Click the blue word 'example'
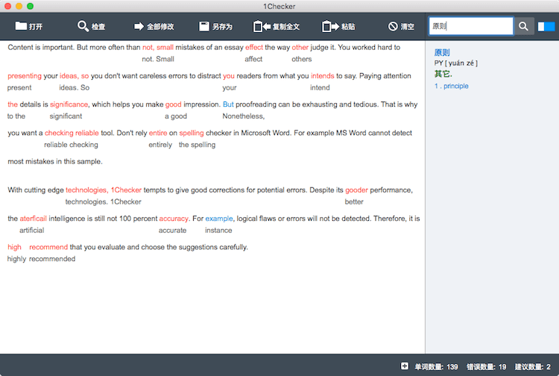559x376 pixels. pos(219,219)
